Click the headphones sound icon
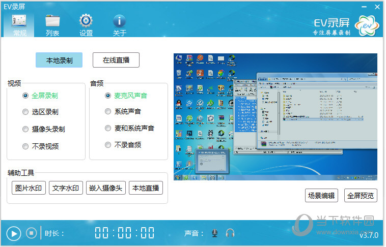Image resolution: width=386 pixels, height=247 pixels. tap(230, 233)
